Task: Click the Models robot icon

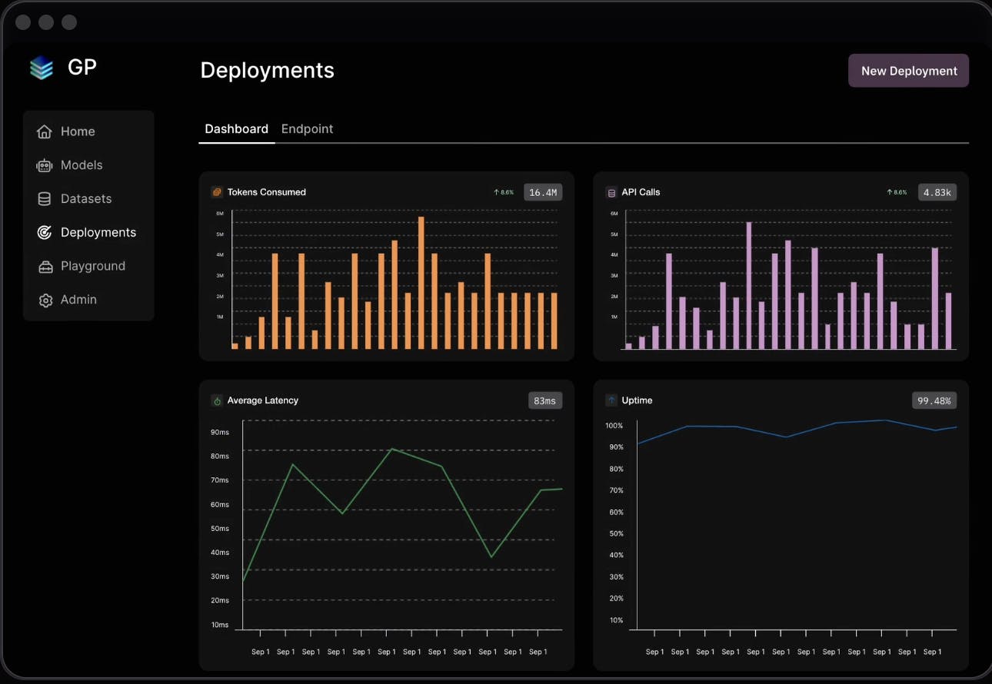Action: click(x=45, y=165)
